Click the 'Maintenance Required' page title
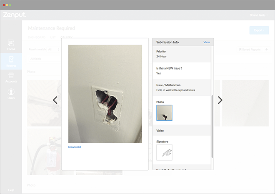The height and width of the screenshot is (194, 275). point(51,28)
